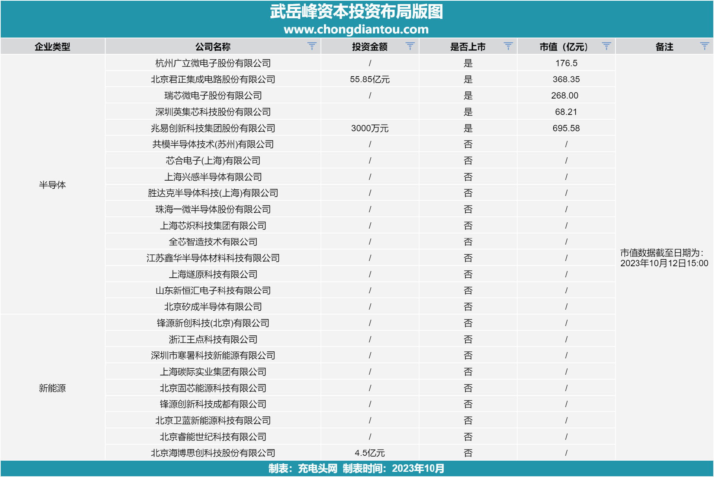Viewport: 714px width, 477px height.
Task: Select cell 上海碳际实业集团有限公司
Action: (x=213, y=372)
